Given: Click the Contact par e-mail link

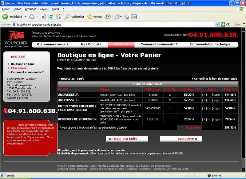Looking at the screenshot, I should pos(18,98).
